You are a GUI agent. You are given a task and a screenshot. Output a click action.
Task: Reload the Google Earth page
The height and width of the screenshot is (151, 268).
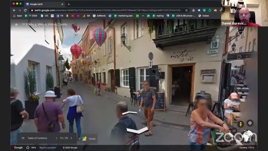tap(25, 10)
